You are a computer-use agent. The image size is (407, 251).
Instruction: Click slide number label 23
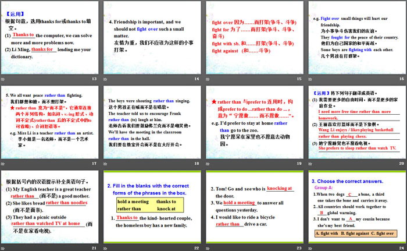point(299,248)
